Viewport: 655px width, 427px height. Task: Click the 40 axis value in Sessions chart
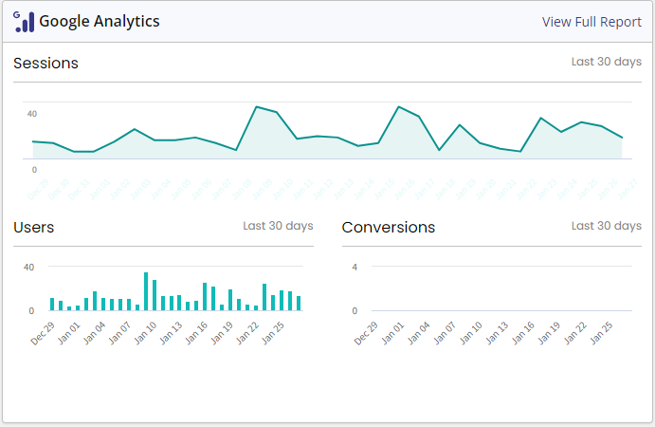pyautogui.click(x=32, y=114)
